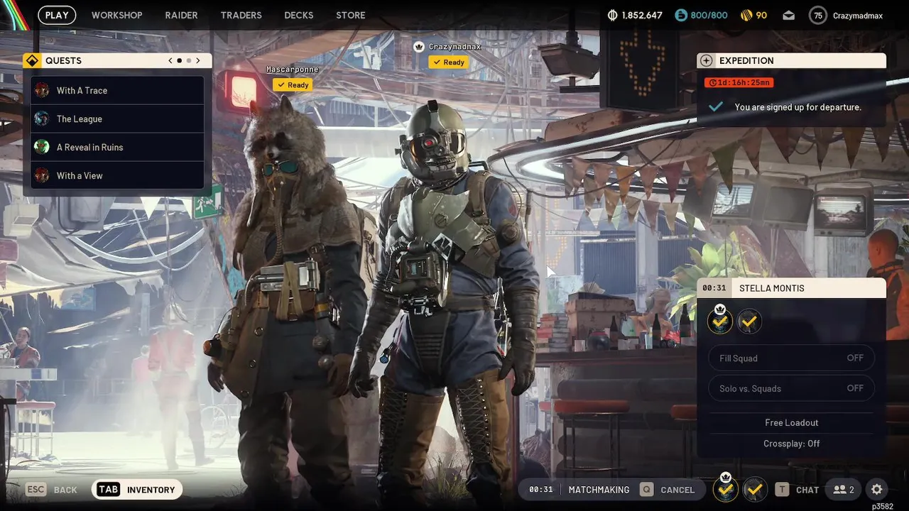Click the second squad ready badge in bottom bar
Image resolution: width=909 pixels, height=511 pixels.
[754, 489]
